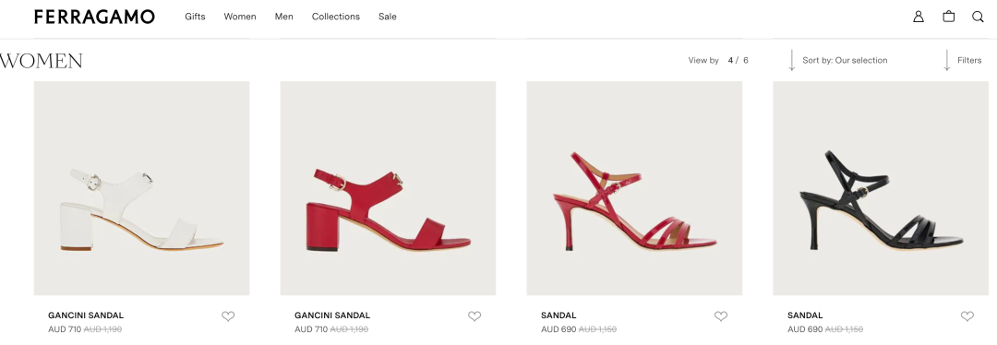Open the white Gancini Sandal product image
The width and height of the screenshot is (997, 345).
pyautogui.click(x=142, y=188)
